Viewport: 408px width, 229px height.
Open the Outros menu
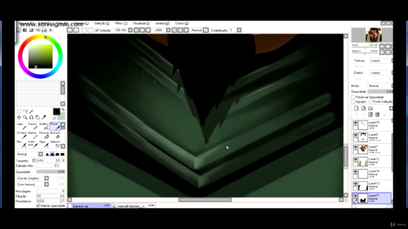tap(182, 24)
